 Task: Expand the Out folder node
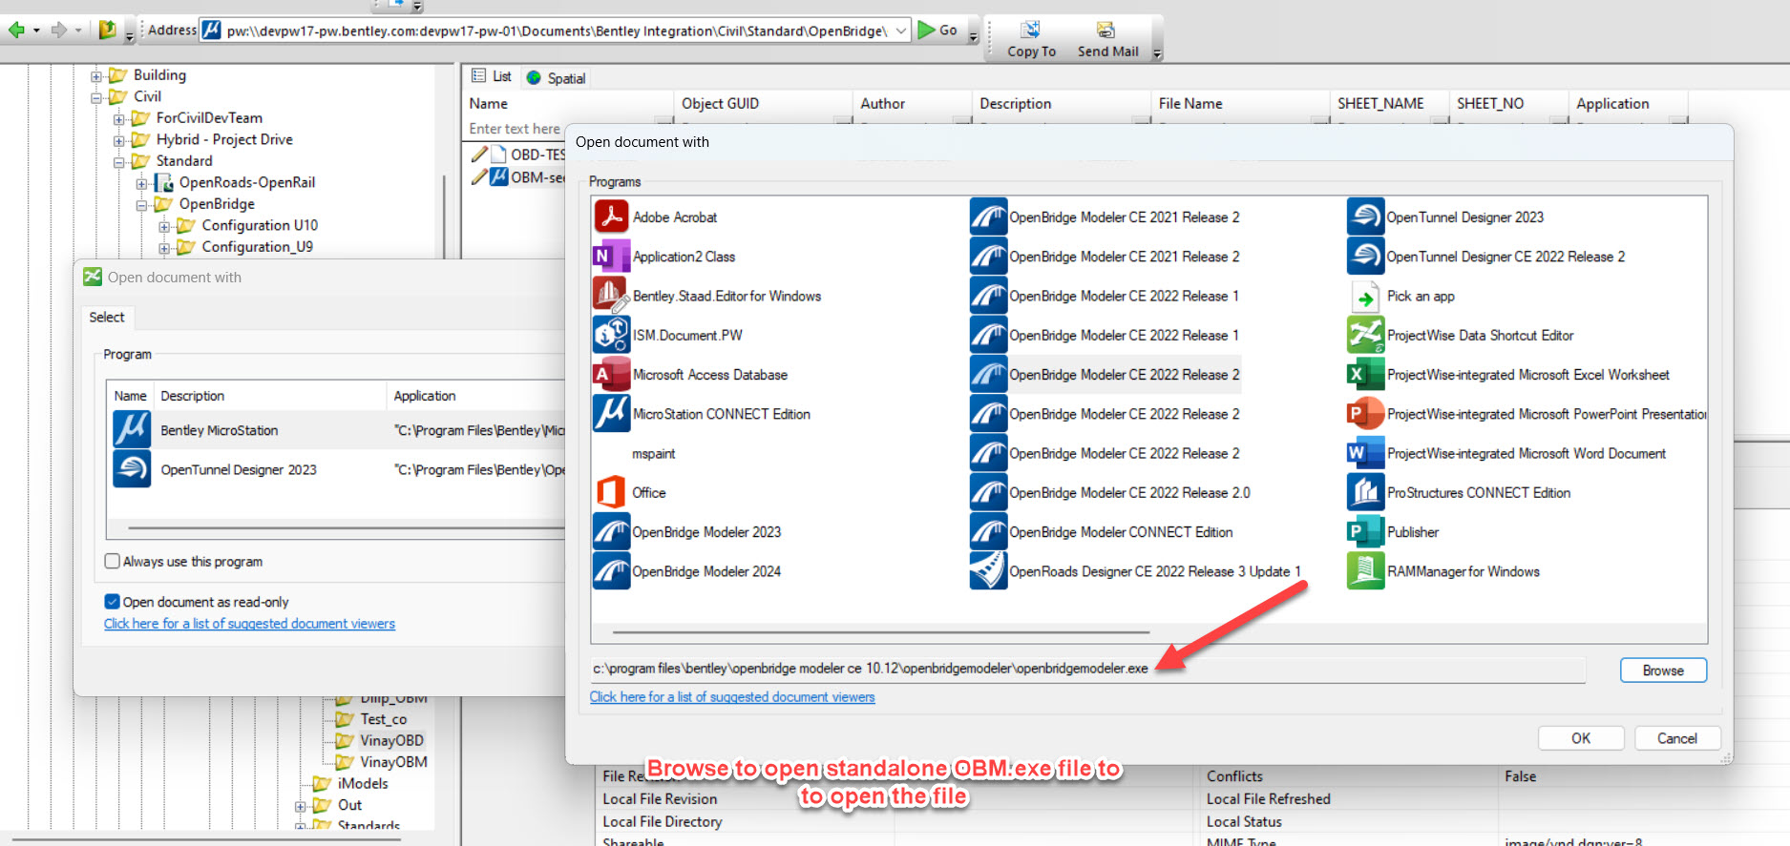click(x=301, y=805)
